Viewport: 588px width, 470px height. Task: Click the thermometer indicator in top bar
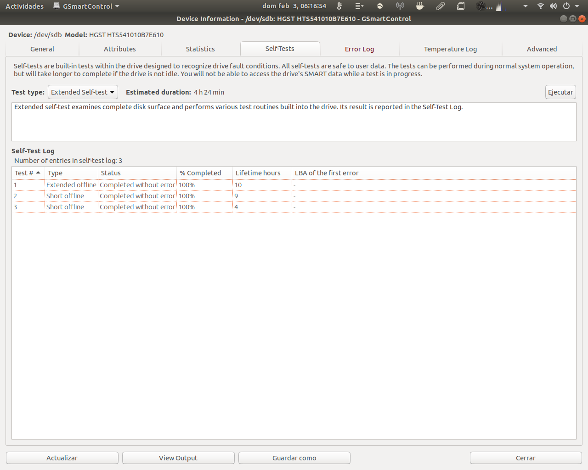click(339, 6)
